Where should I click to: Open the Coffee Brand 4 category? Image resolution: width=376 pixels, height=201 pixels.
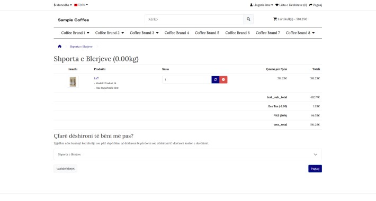(177, 33)
